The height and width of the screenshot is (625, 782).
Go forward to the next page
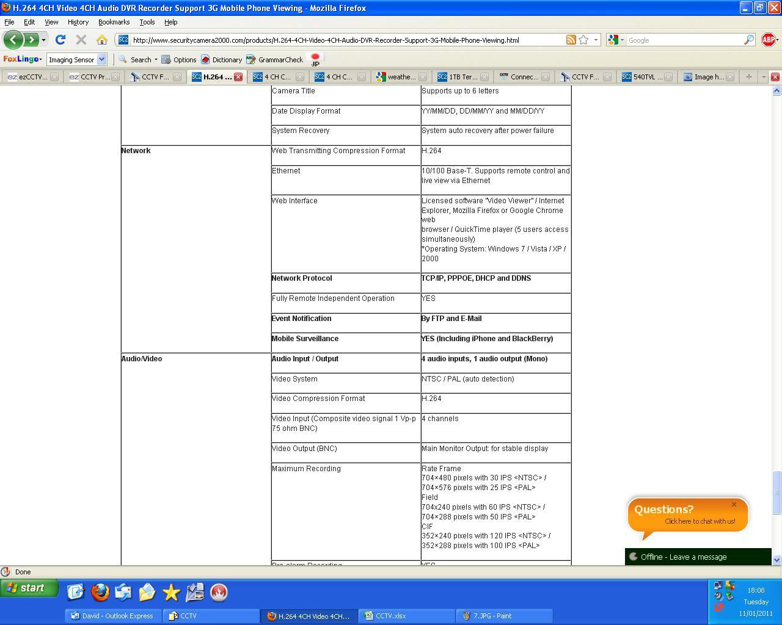click(31, 40)
